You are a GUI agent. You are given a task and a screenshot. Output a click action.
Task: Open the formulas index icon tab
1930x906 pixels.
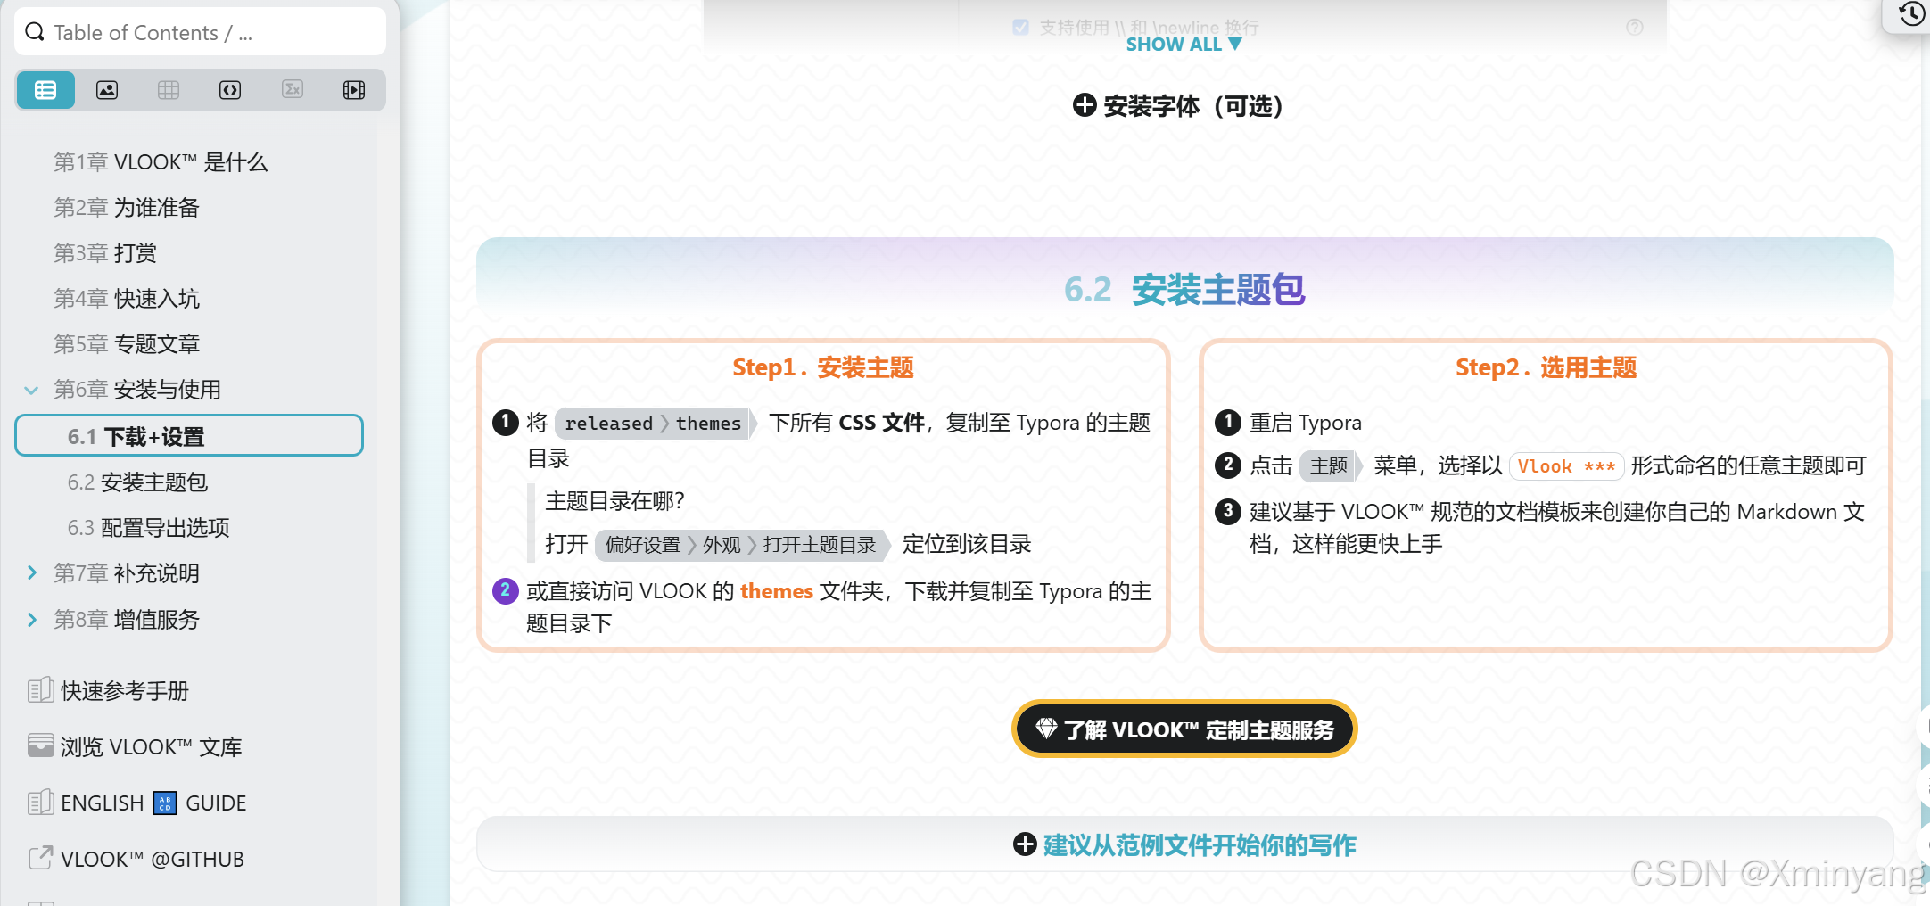293,90
